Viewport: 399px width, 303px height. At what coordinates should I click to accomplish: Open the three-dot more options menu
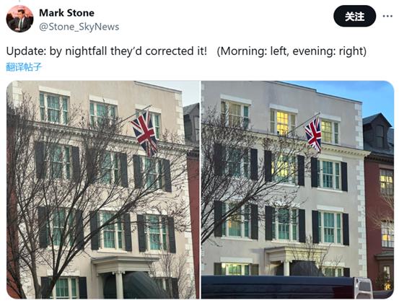coord(387,16)
